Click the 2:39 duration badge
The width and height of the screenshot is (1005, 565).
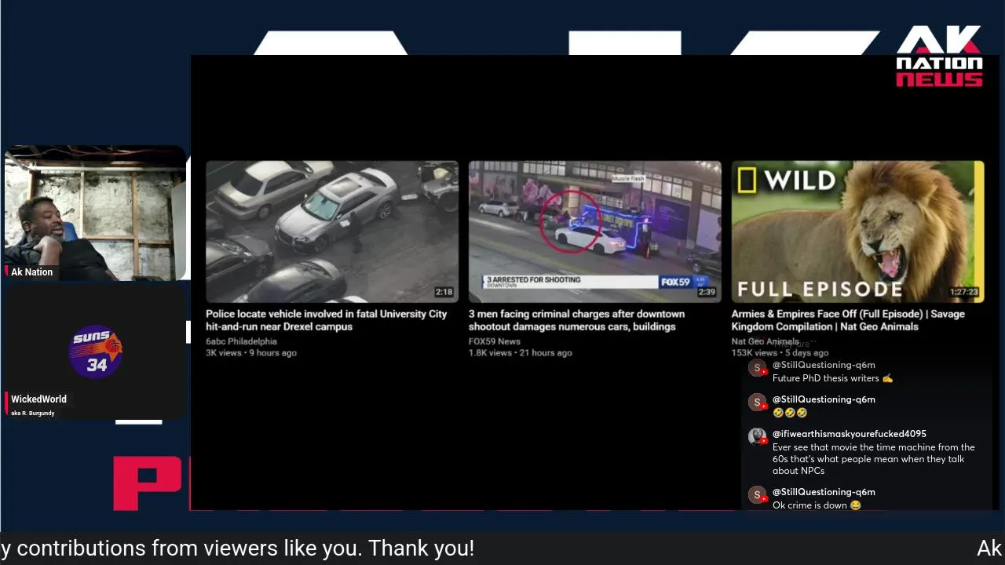(x=707, y=292)
